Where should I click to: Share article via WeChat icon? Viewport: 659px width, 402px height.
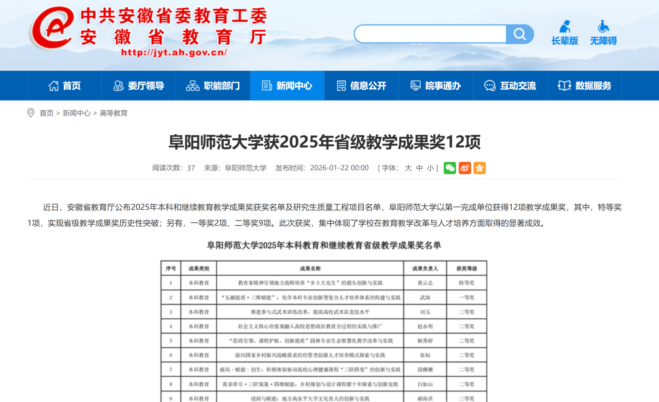(450, 168)
